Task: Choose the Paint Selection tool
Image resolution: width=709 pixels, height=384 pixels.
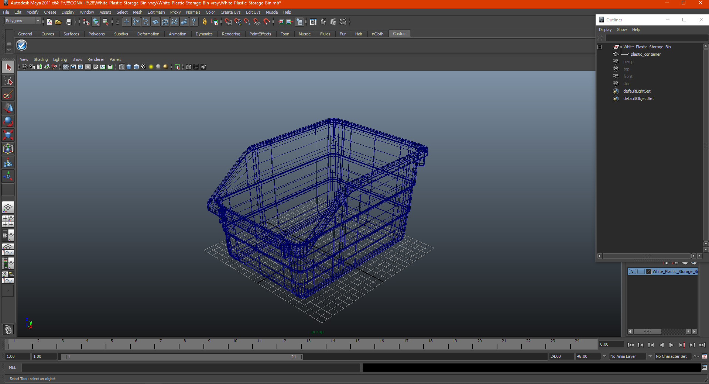Action: tap(8, 94)
